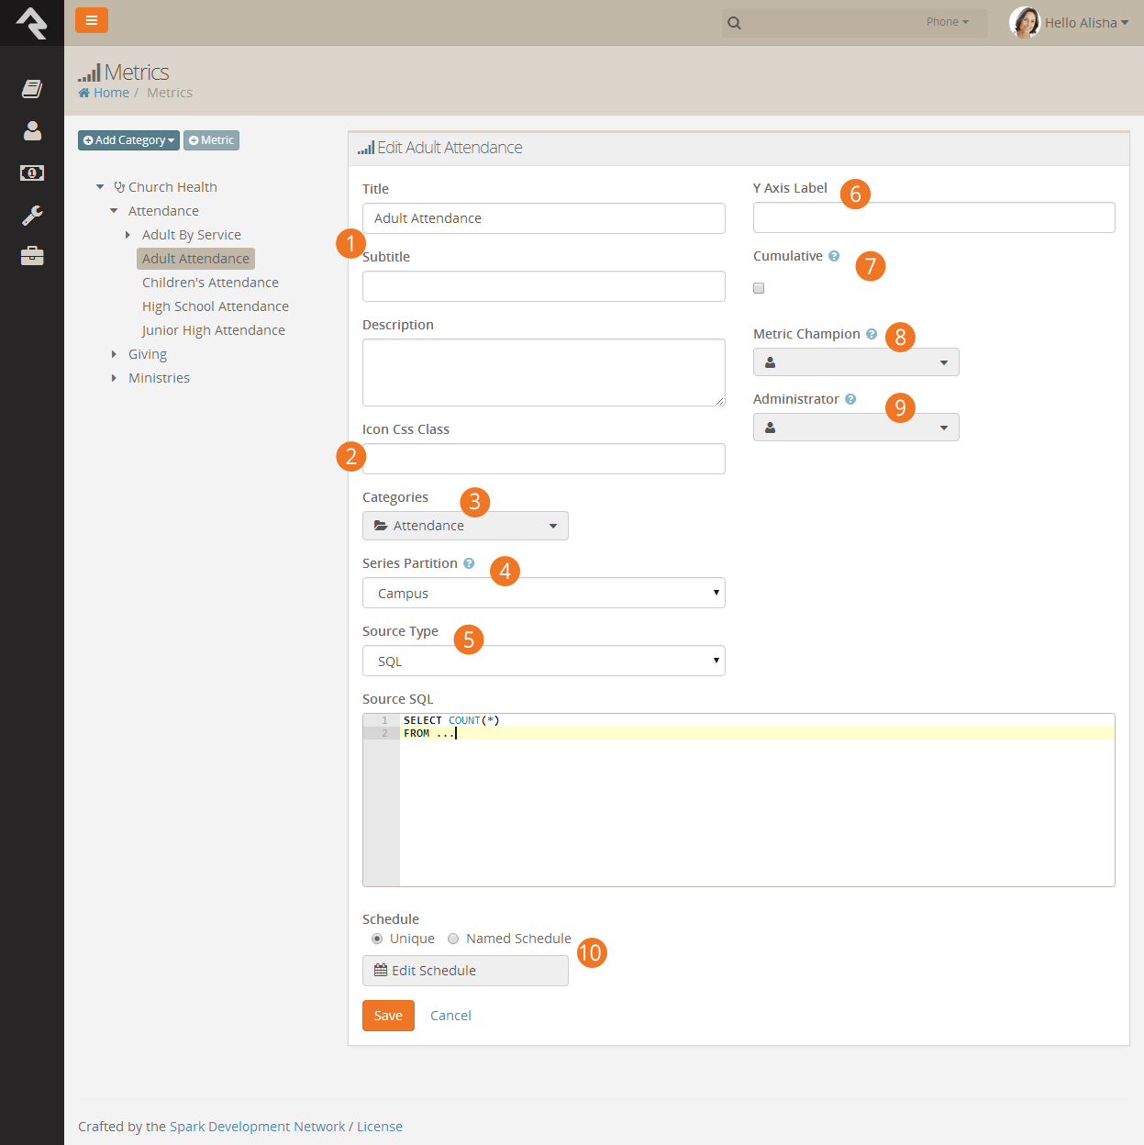Cancel editing the metric
Viewport: 1144px width, 1145px height.
coord(450,1016)
